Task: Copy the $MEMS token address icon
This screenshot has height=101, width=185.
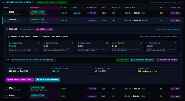Action: (x=16, y=95)
